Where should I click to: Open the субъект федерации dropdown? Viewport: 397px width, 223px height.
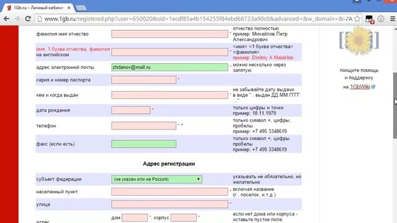pos(157,179)
